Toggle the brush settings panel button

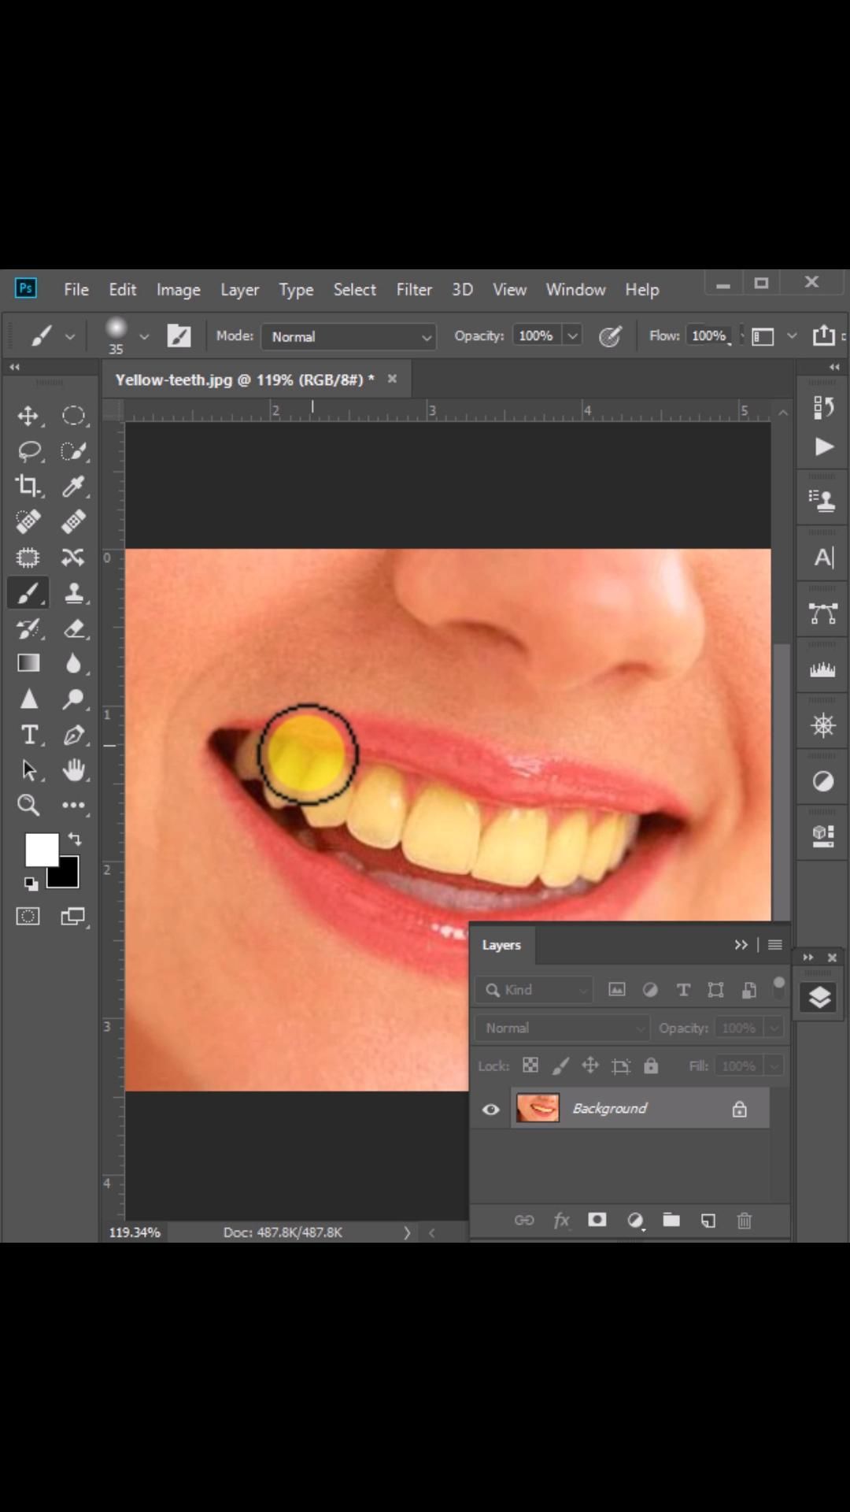point(179,336)
